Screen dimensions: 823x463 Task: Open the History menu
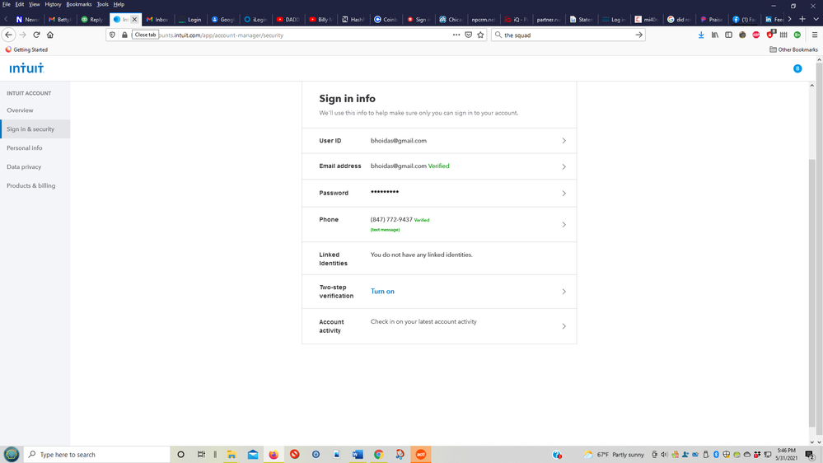click(x=53, y=4)
